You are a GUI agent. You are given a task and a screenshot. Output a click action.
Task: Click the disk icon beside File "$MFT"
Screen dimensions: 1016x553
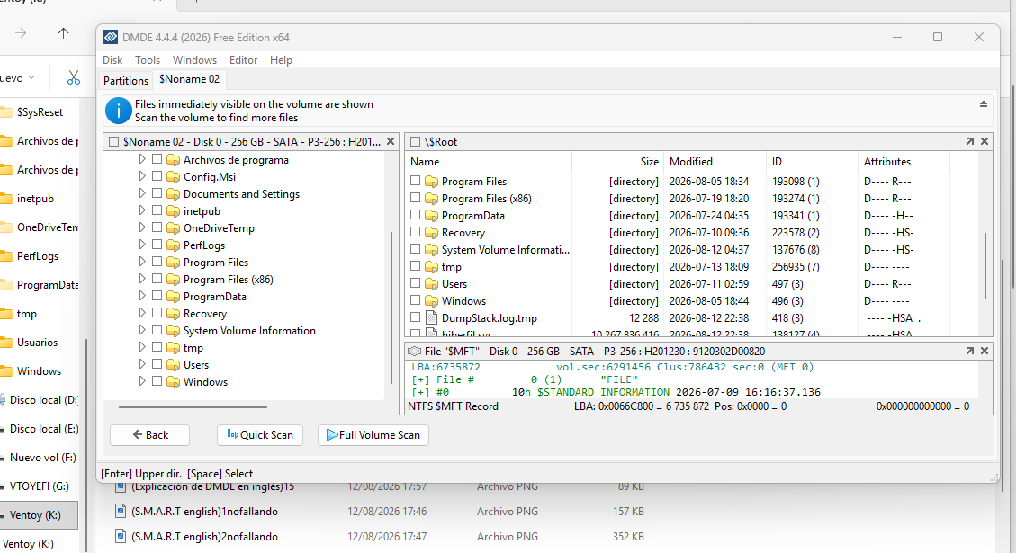coord(414,351)
